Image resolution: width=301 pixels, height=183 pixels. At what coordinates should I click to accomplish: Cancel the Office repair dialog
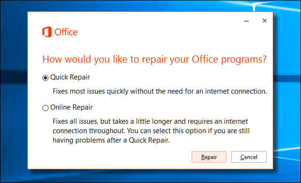[249, 157]
